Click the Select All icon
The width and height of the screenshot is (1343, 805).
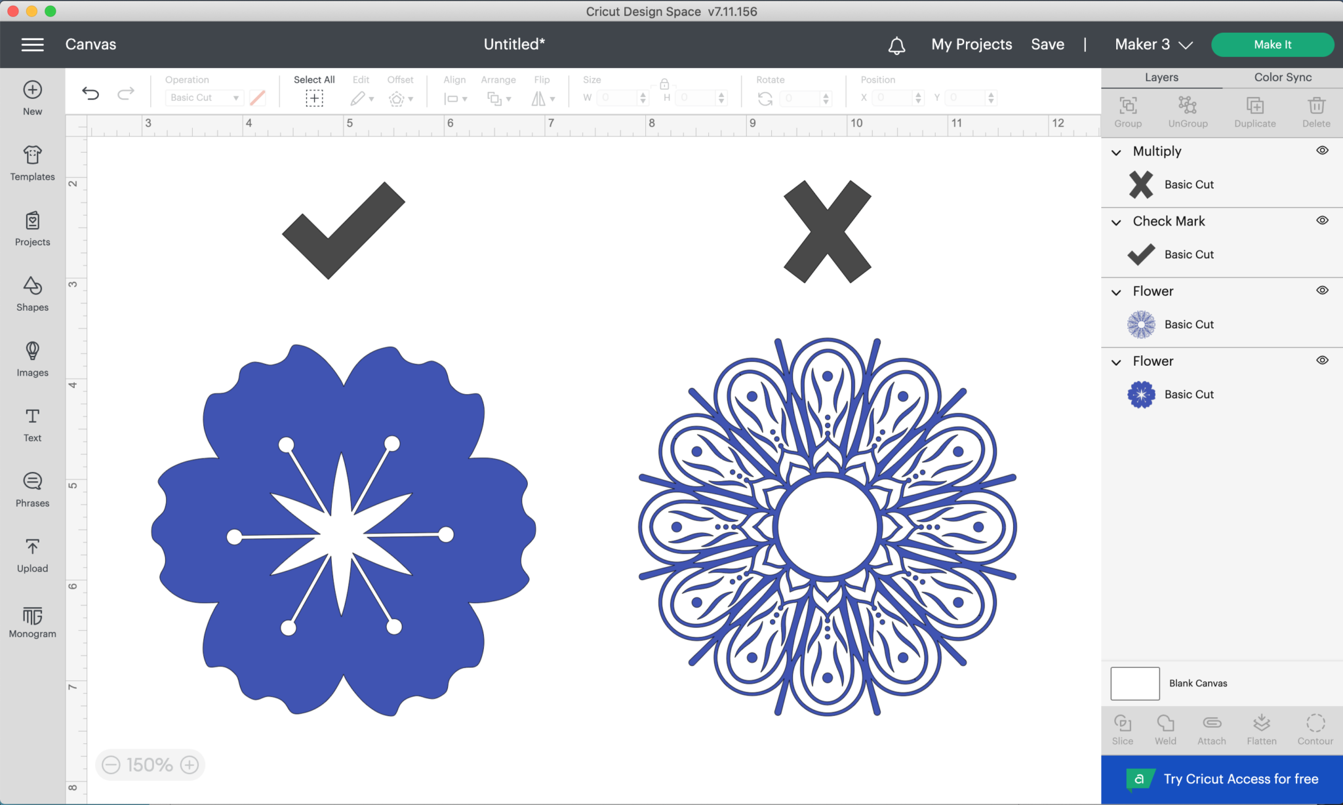click(x=314, y=98)
